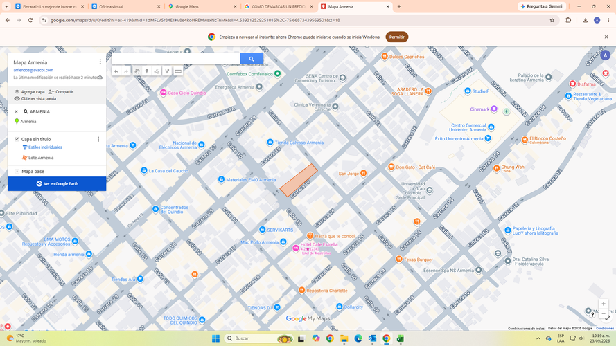Screen dimensions: 616x346
Task: Open Capa sin título layer options menu
Action: click(x=98, y=139)
